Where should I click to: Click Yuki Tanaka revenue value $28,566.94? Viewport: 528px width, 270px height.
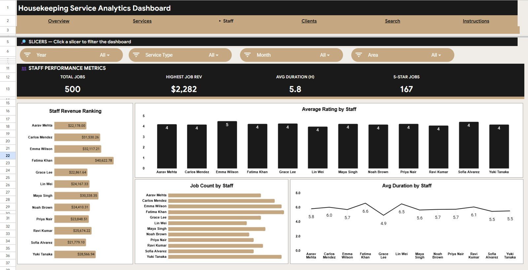[x=86, y=254]
